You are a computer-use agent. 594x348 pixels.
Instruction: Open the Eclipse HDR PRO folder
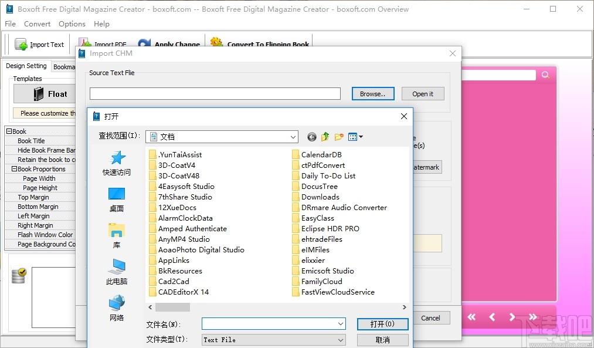[326, 229]
